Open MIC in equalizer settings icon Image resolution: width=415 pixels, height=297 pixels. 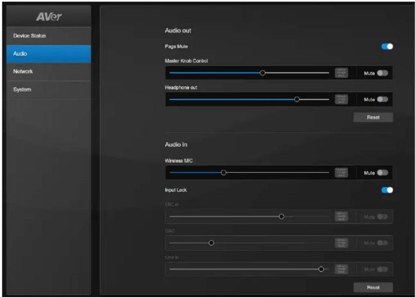pos(341,217)
